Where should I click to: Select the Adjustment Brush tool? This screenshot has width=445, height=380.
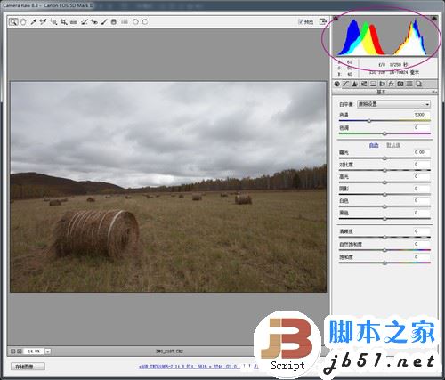(104, 21)
